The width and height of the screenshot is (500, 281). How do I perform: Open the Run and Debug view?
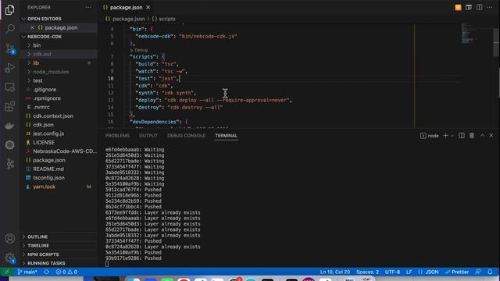coord(10,68)
